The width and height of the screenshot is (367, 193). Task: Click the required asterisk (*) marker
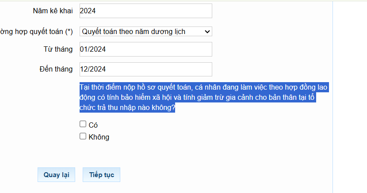point(69,32)
